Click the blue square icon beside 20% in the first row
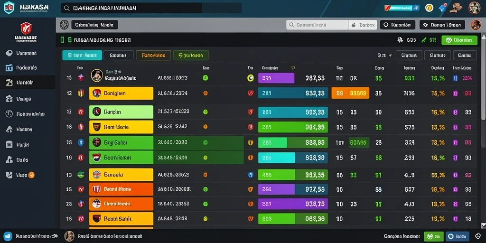Image resolution: width=486 pixels, height=243 pixels. pyautogui.click(x=455, y=78)
